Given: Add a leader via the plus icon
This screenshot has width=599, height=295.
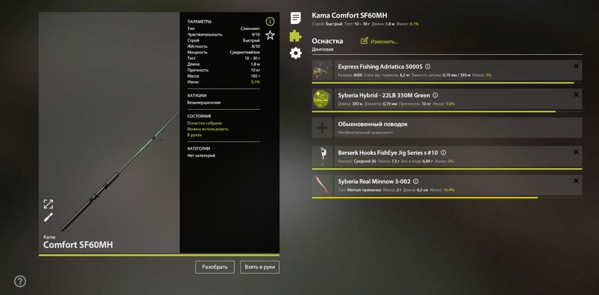Looking at the screenshot, I should click(322, 127).
